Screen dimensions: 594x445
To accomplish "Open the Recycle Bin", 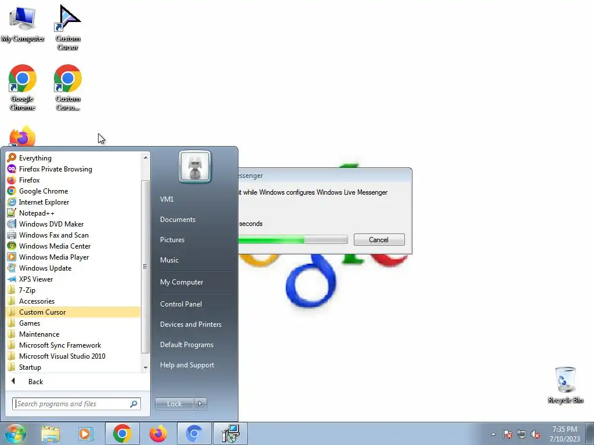I will pyautogui.click(x=565, y=385).
